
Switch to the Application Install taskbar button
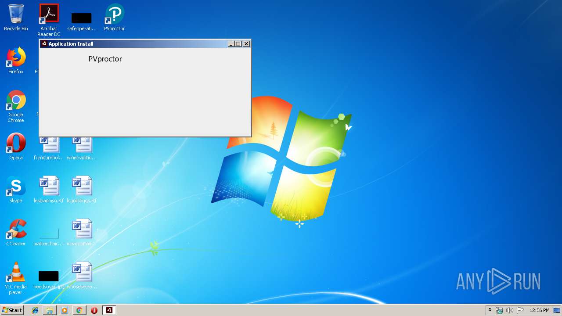click(109, 310)
